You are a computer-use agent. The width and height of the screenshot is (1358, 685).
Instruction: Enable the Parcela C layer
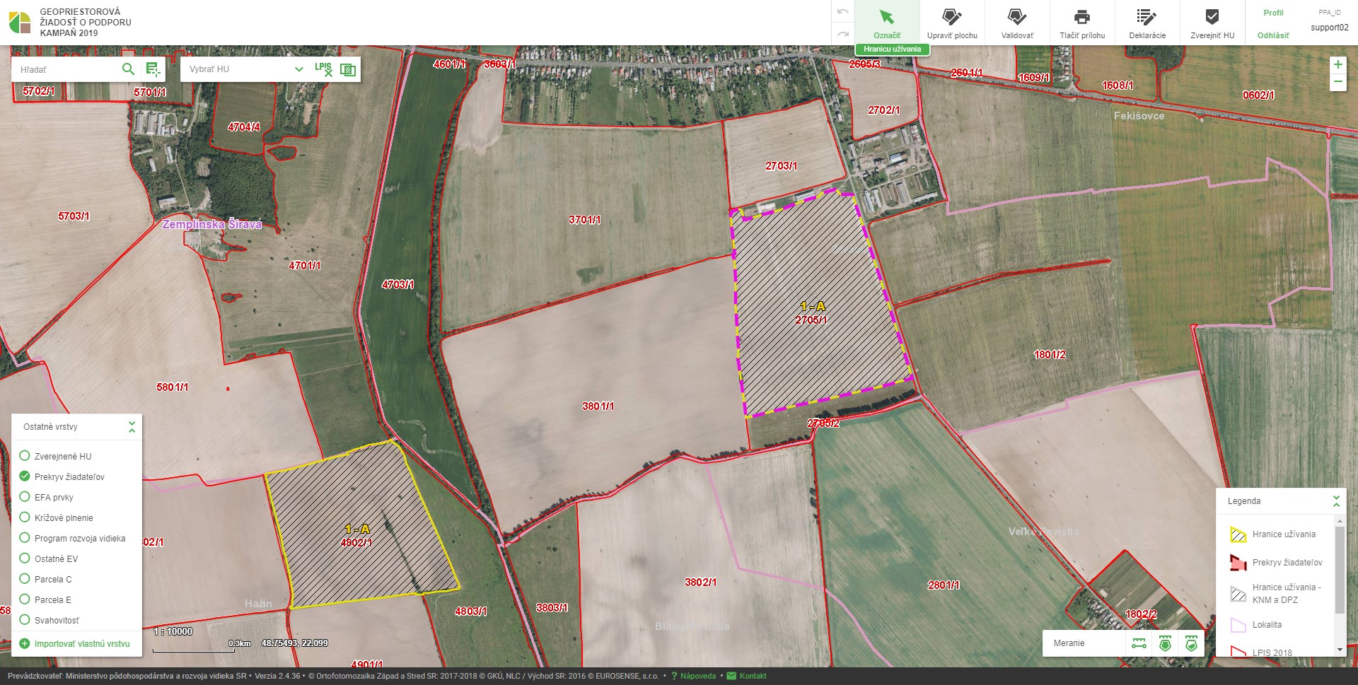pyautogui.click(x=25, y=579)
